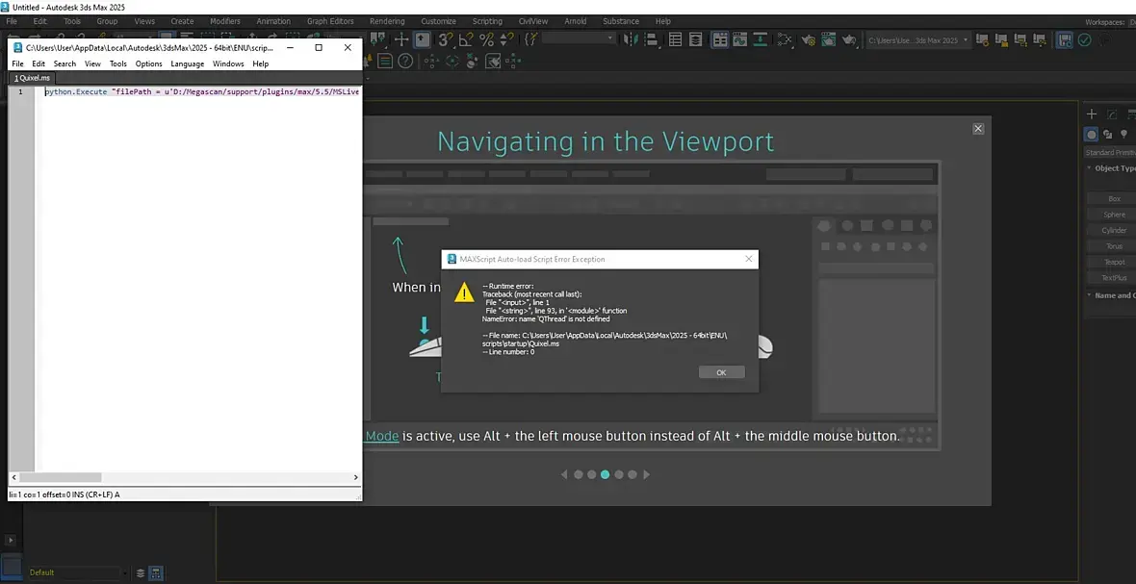
Task: Select the first tutorial page dot
Action: pyautogui.click(x=579, y=474)
